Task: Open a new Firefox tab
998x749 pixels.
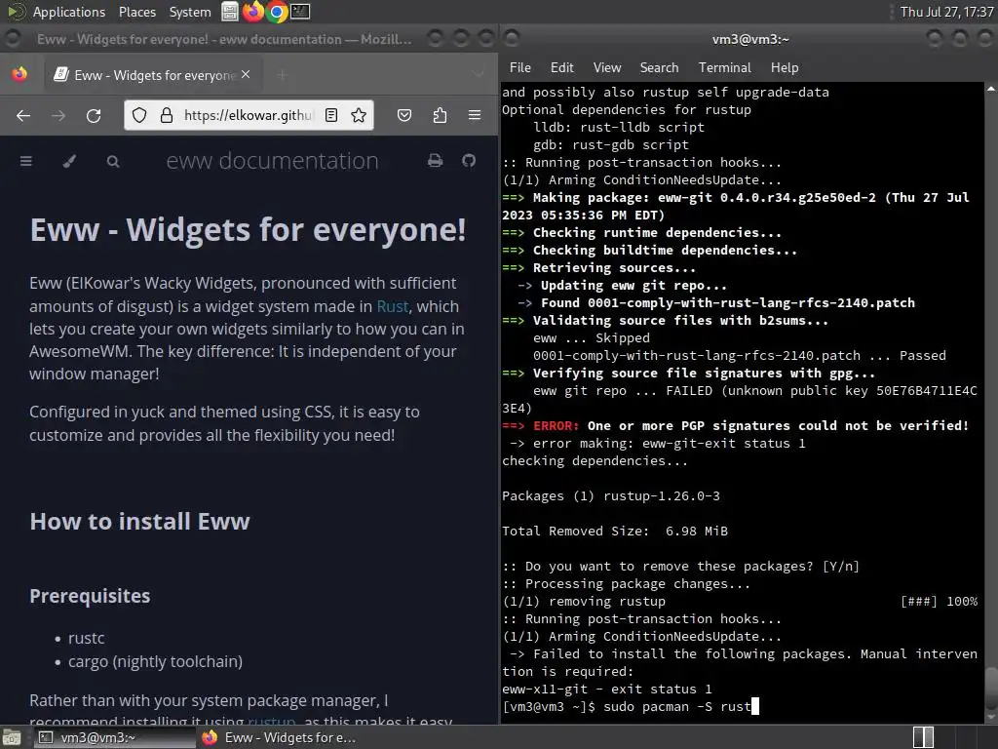Action: pos(282,75)
